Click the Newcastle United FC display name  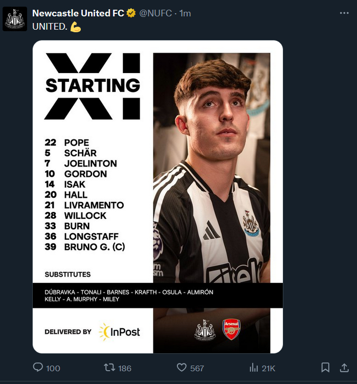[x=78, y=13]
